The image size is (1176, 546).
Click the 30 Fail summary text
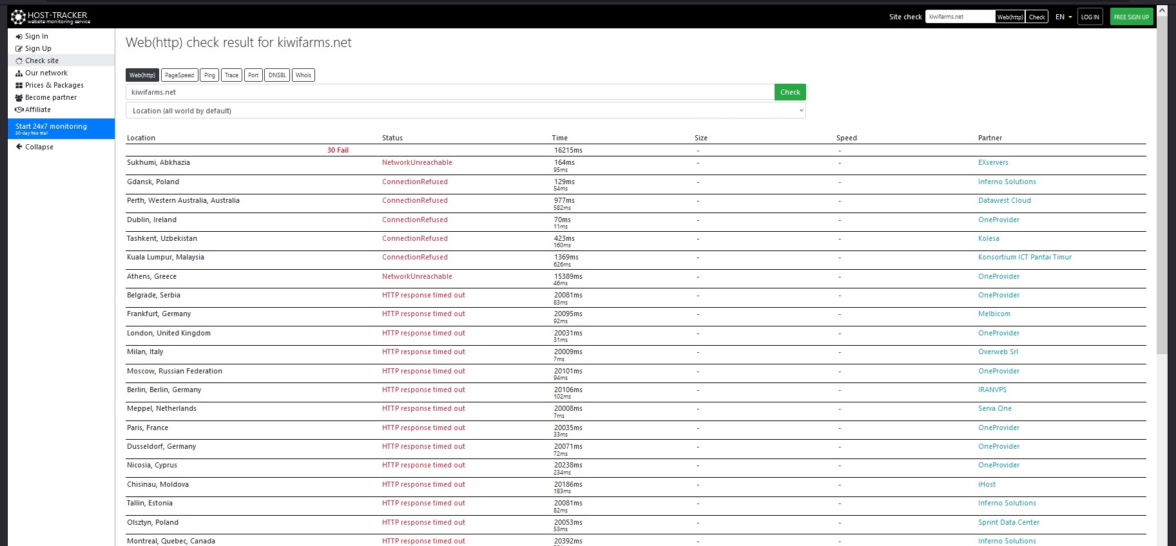coord(338,151)
